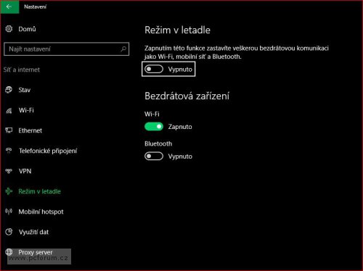Select the Wi-Fi signal icon in sidebar
Screen dimensions: 363x271
point(9,110)
